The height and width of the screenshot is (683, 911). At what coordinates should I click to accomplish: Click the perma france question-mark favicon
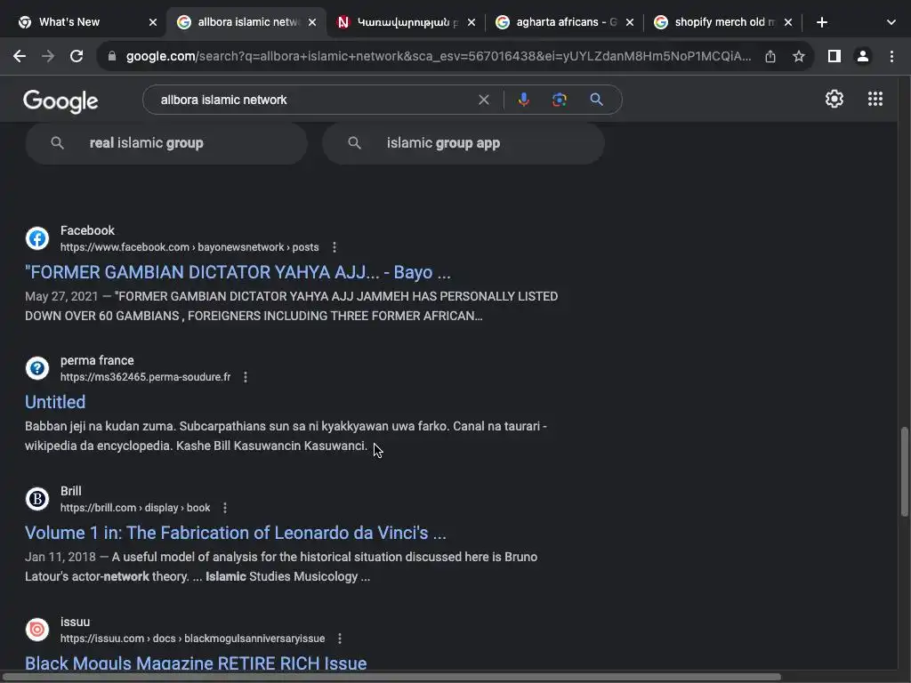(x=37, y=368)
